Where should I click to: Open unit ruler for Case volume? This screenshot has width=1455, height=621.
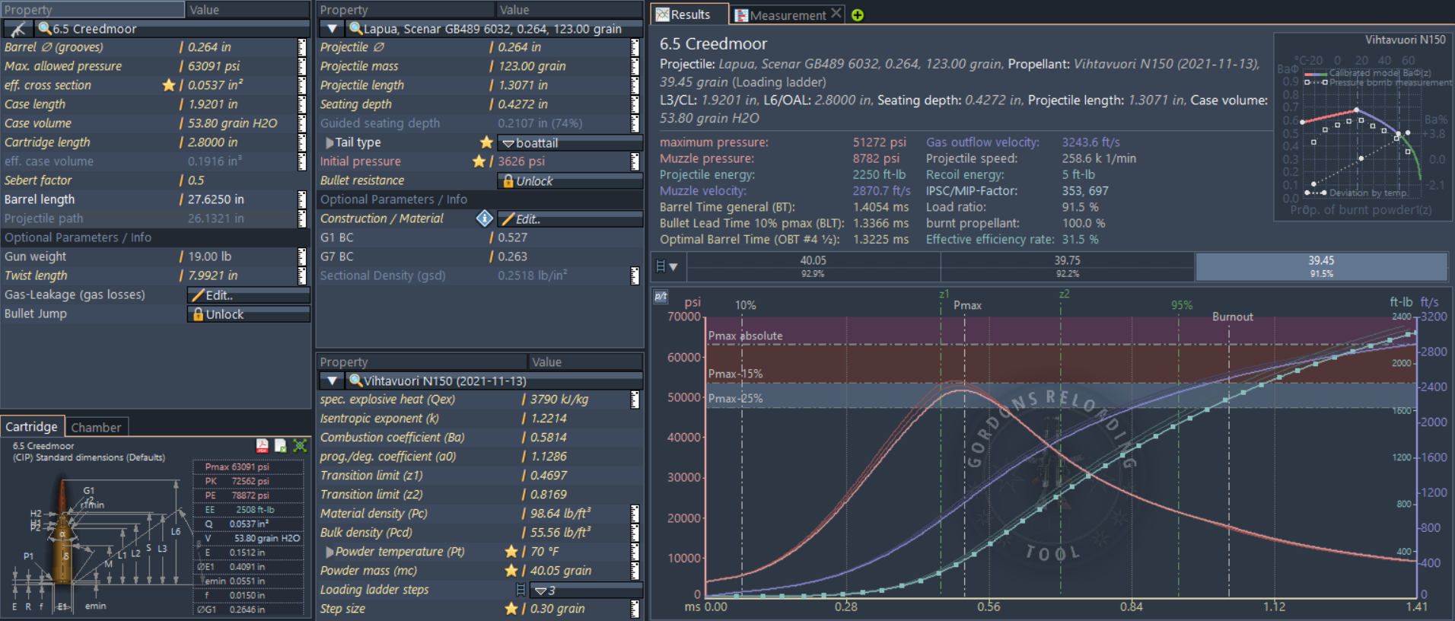point(302,123)
